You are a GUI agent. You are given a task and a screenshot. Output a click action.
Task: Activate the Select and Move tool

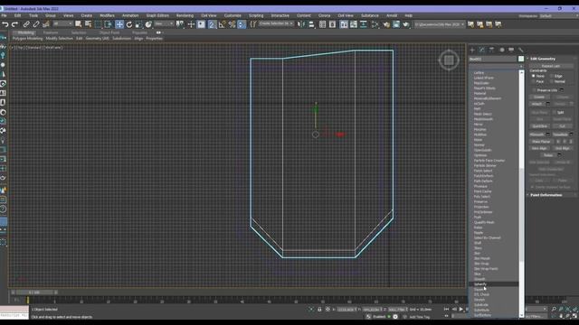point(119,24)
